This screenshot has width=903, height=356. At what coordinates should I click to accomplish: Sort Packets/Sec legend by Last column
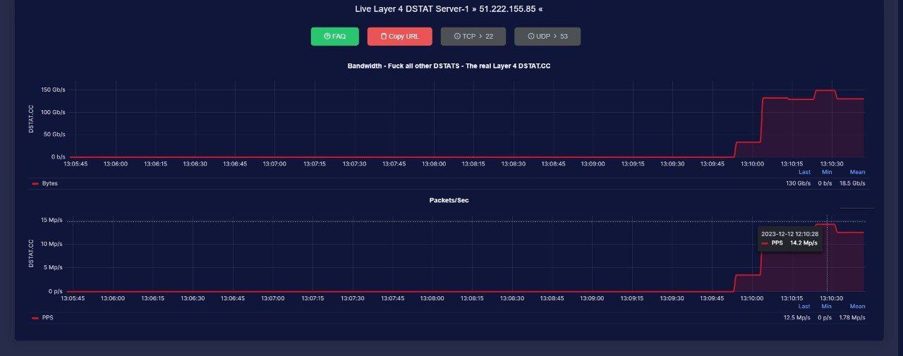[804, 307]
